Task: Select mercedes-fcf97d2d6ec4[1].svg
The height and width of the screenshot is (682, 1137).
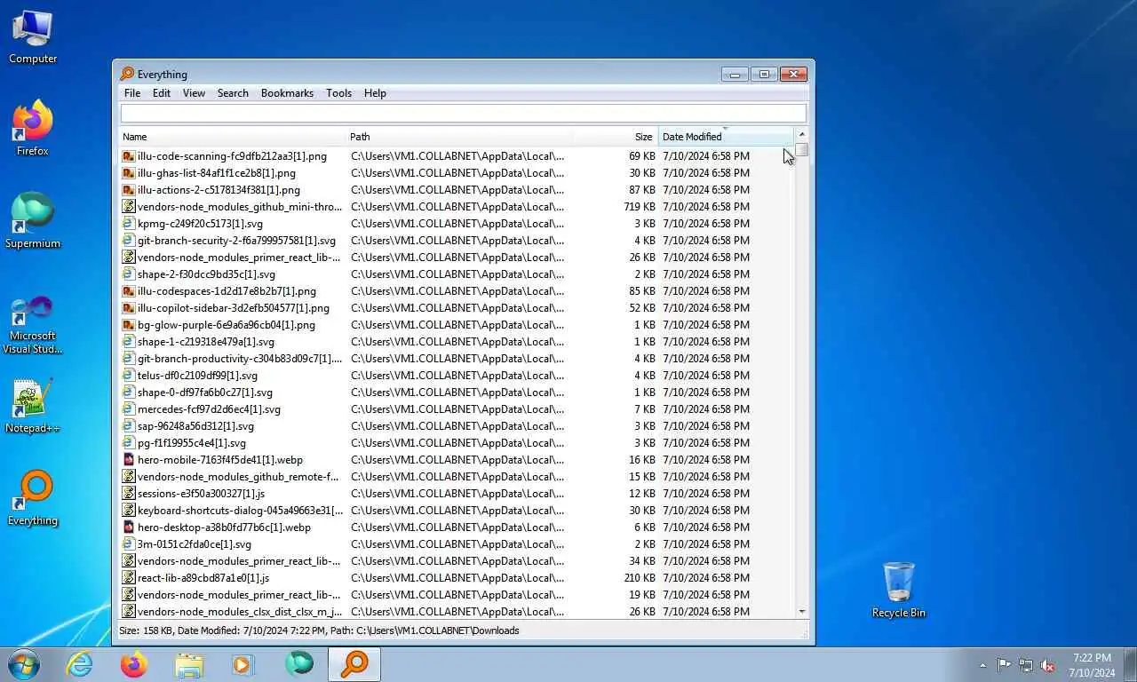Action: pos(209,409)
